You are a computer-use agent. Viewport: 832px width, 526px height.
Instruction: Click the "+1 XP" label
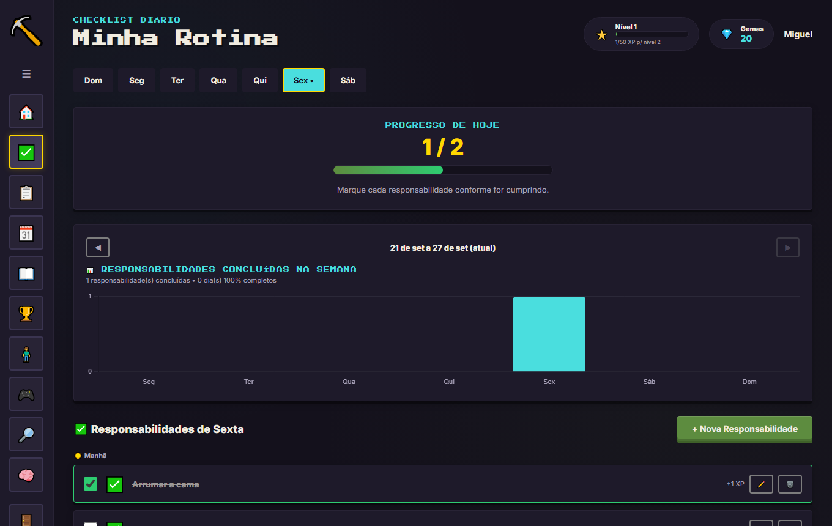click(x=735, y=484)
